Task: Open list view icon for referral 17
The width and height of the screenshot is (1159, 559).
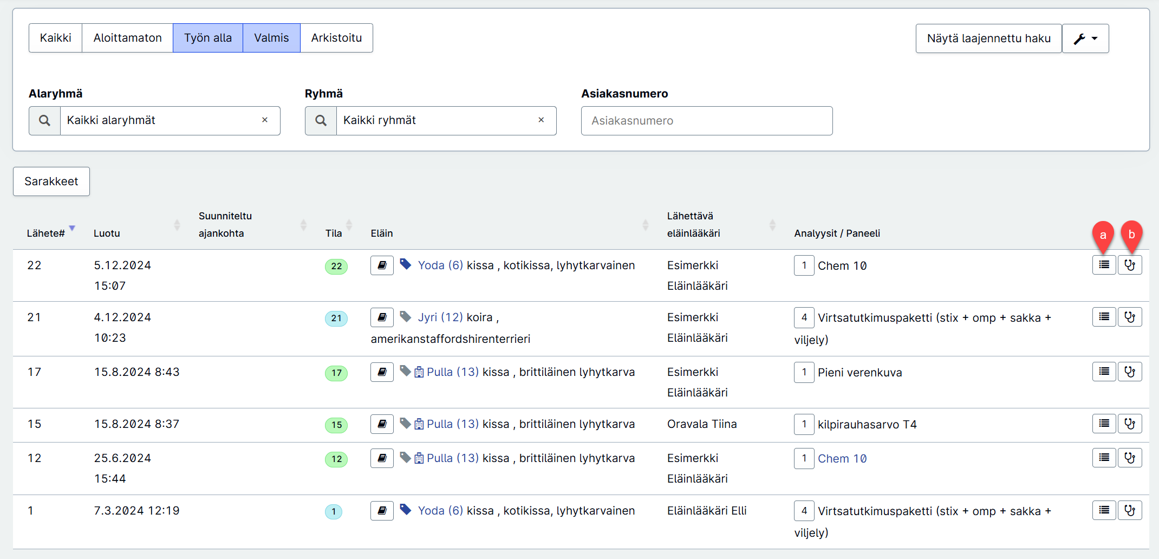Action: (x=1104, y=372)
